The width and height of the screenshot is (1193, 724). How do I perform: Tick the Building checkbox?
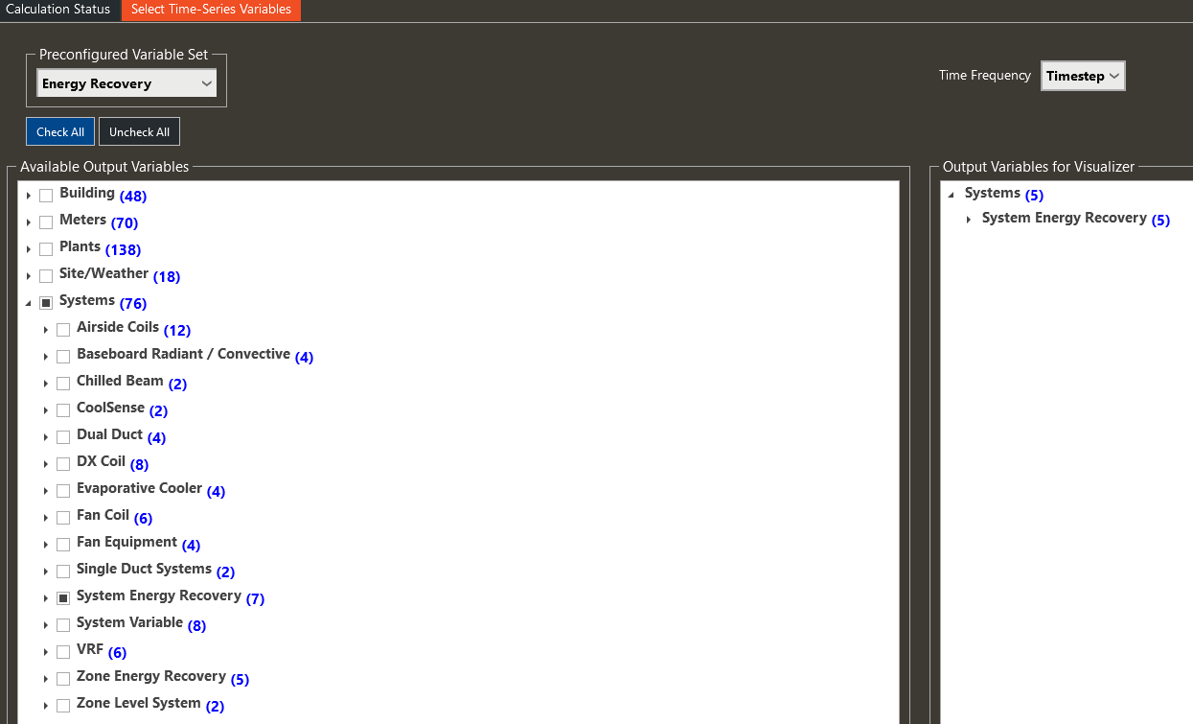(x=46, y=196)
